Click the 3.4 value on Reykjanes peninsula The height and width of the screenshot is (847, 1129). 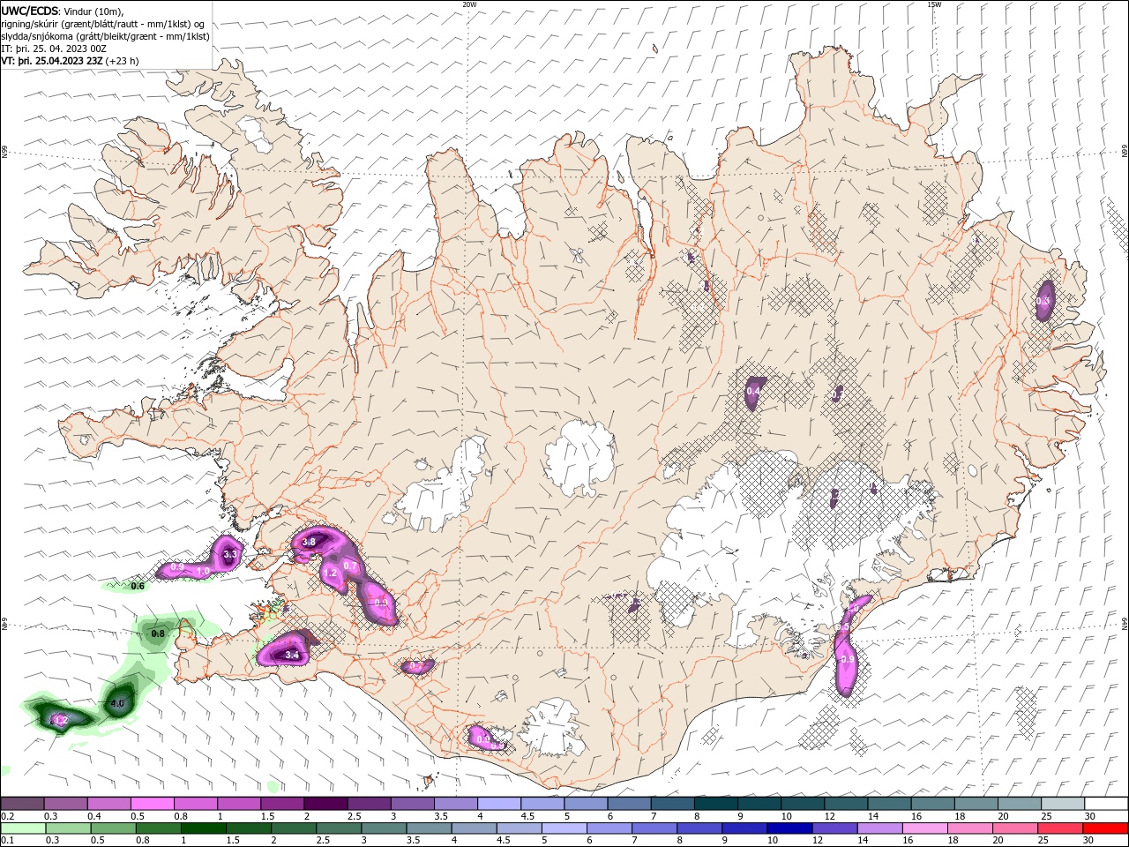coord(292,656)
